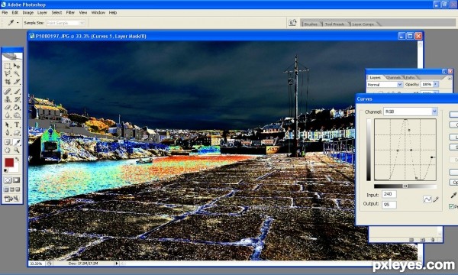Open the Opacity slider arrow in Layers

click(435, 84)
